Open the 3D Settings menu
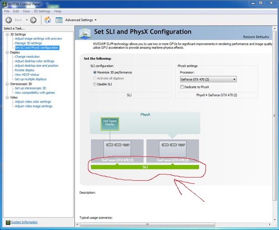This screenshot has width=279, height=230. 42,11
